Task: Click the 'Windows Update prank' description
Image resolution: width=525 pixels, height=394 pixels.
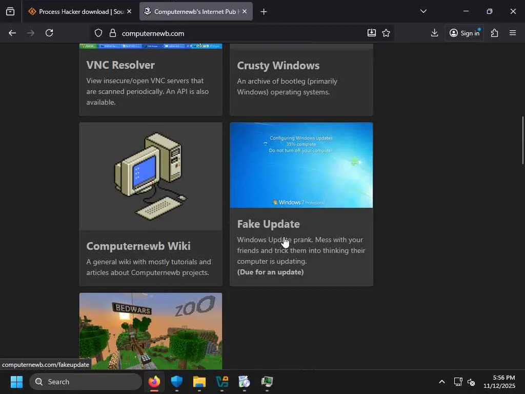Action: [301, 250]
